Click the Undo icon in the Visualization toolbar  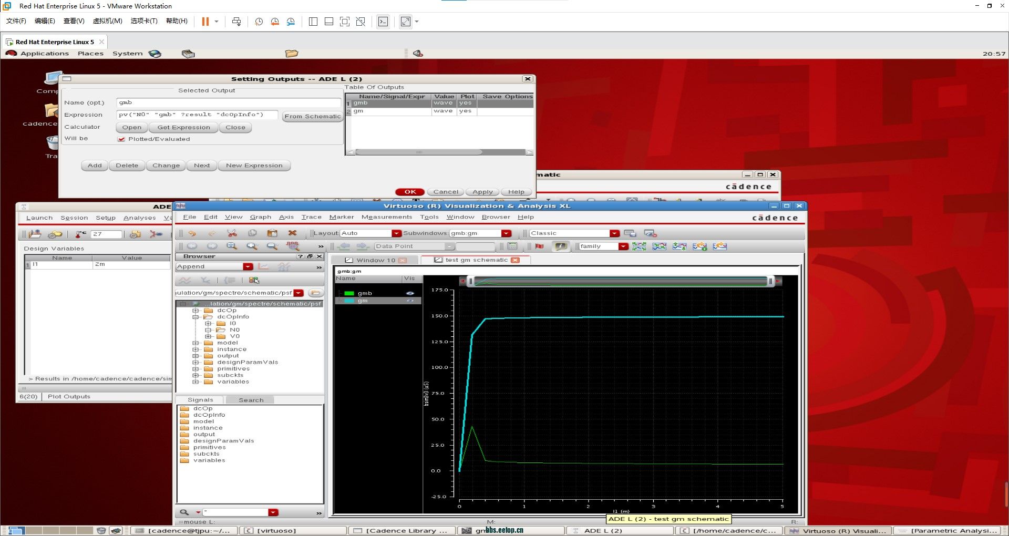(192, 233)
